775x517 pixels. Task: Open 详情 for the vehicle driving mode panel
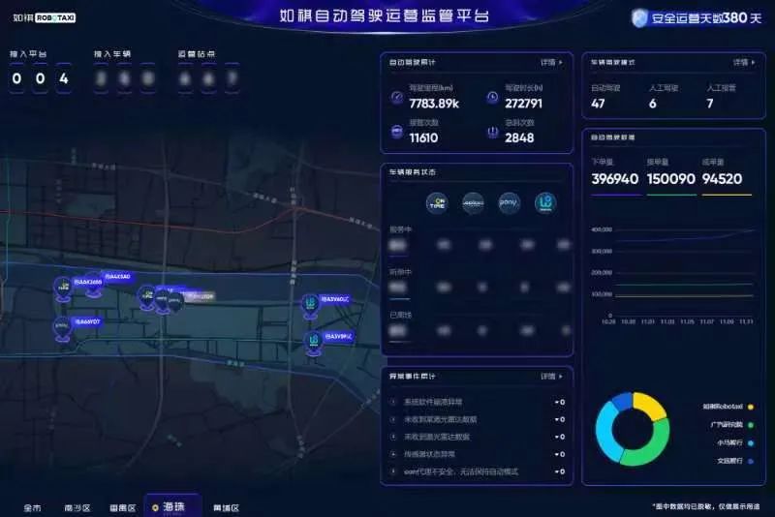pos(743,62)
